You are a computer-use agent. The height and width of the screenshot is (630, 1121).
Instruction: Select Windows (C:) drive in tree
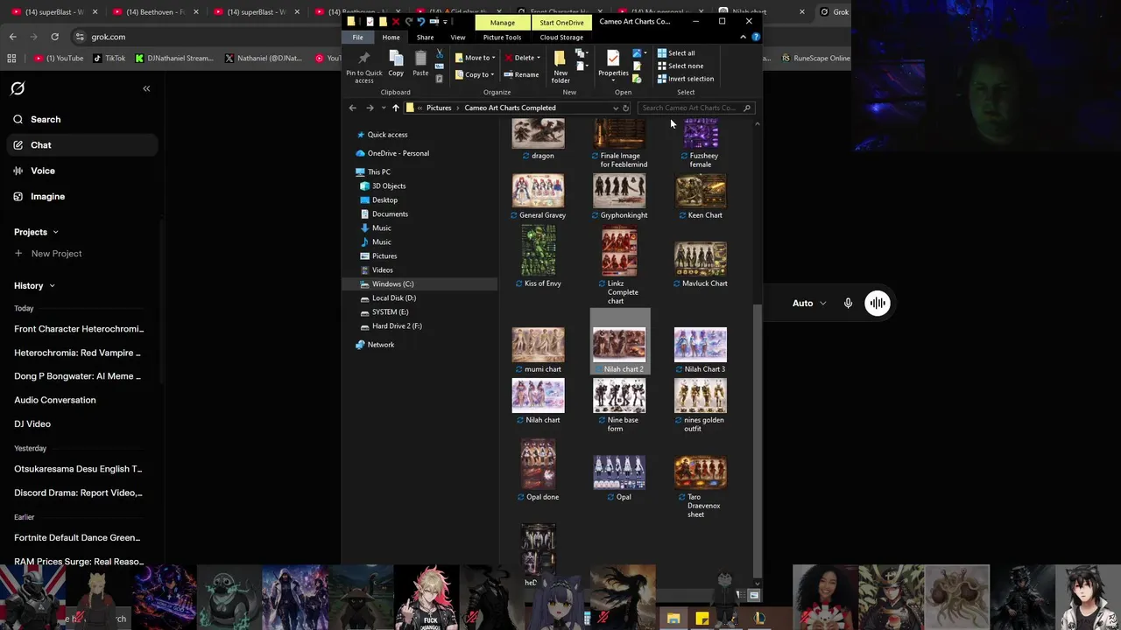(x=392, y=283)
